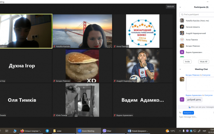This screenshot has width=214, height=134.
Task: Click the Task View icon on taskbar
Action: pyautogui.click(x=7, y=131)
